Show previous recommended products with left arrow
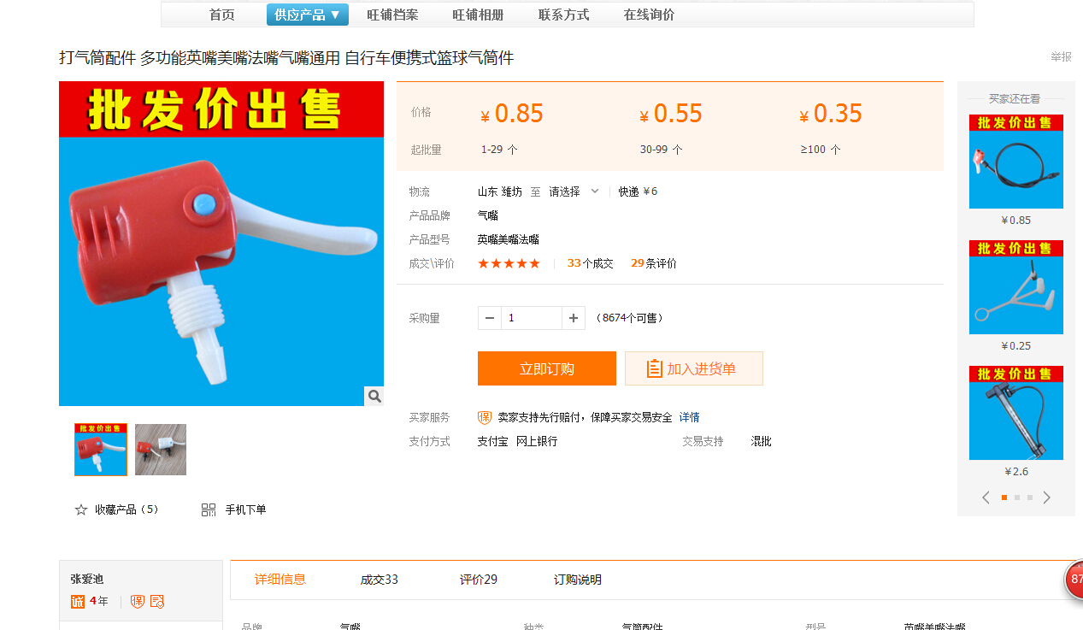1083x630 pixels. 986,498
